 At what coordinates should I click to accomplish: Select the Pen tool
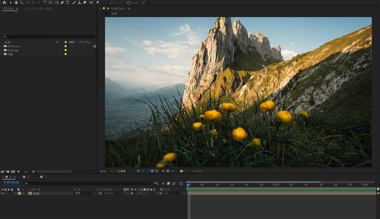pos(63,3)
